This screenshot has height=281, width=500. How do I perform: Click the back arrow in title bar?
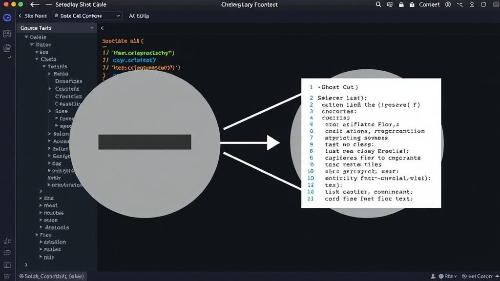tap(35, 4)
